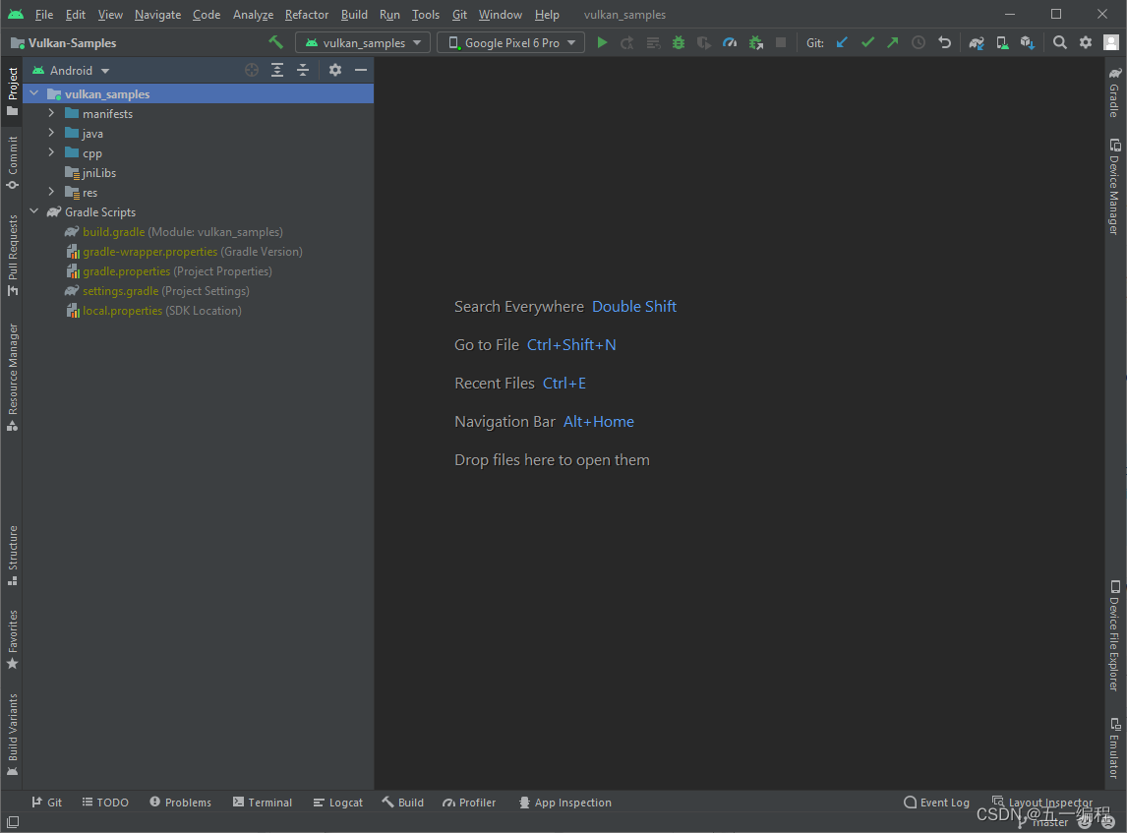Screen dimensions: 1127x833
Task: Open the Git menu
Action: point(460,15)
